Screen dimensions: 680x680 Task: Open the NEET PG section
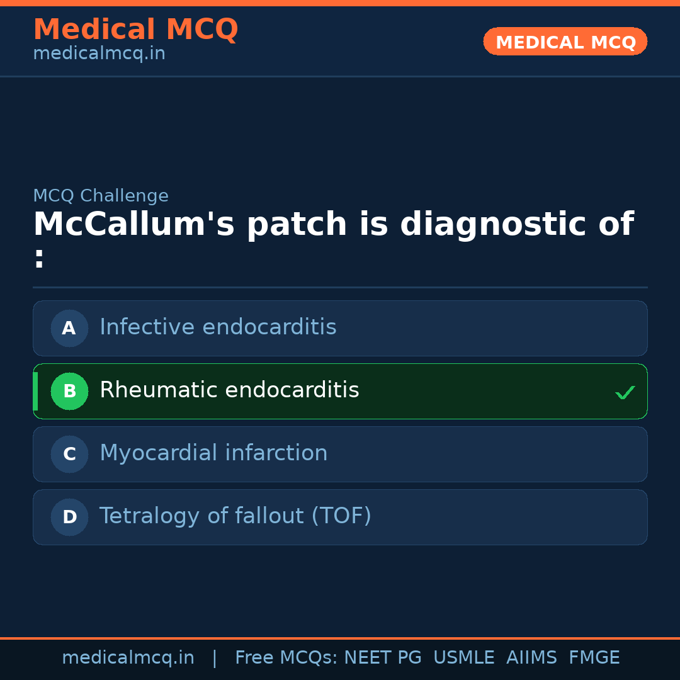pos(382,657)
